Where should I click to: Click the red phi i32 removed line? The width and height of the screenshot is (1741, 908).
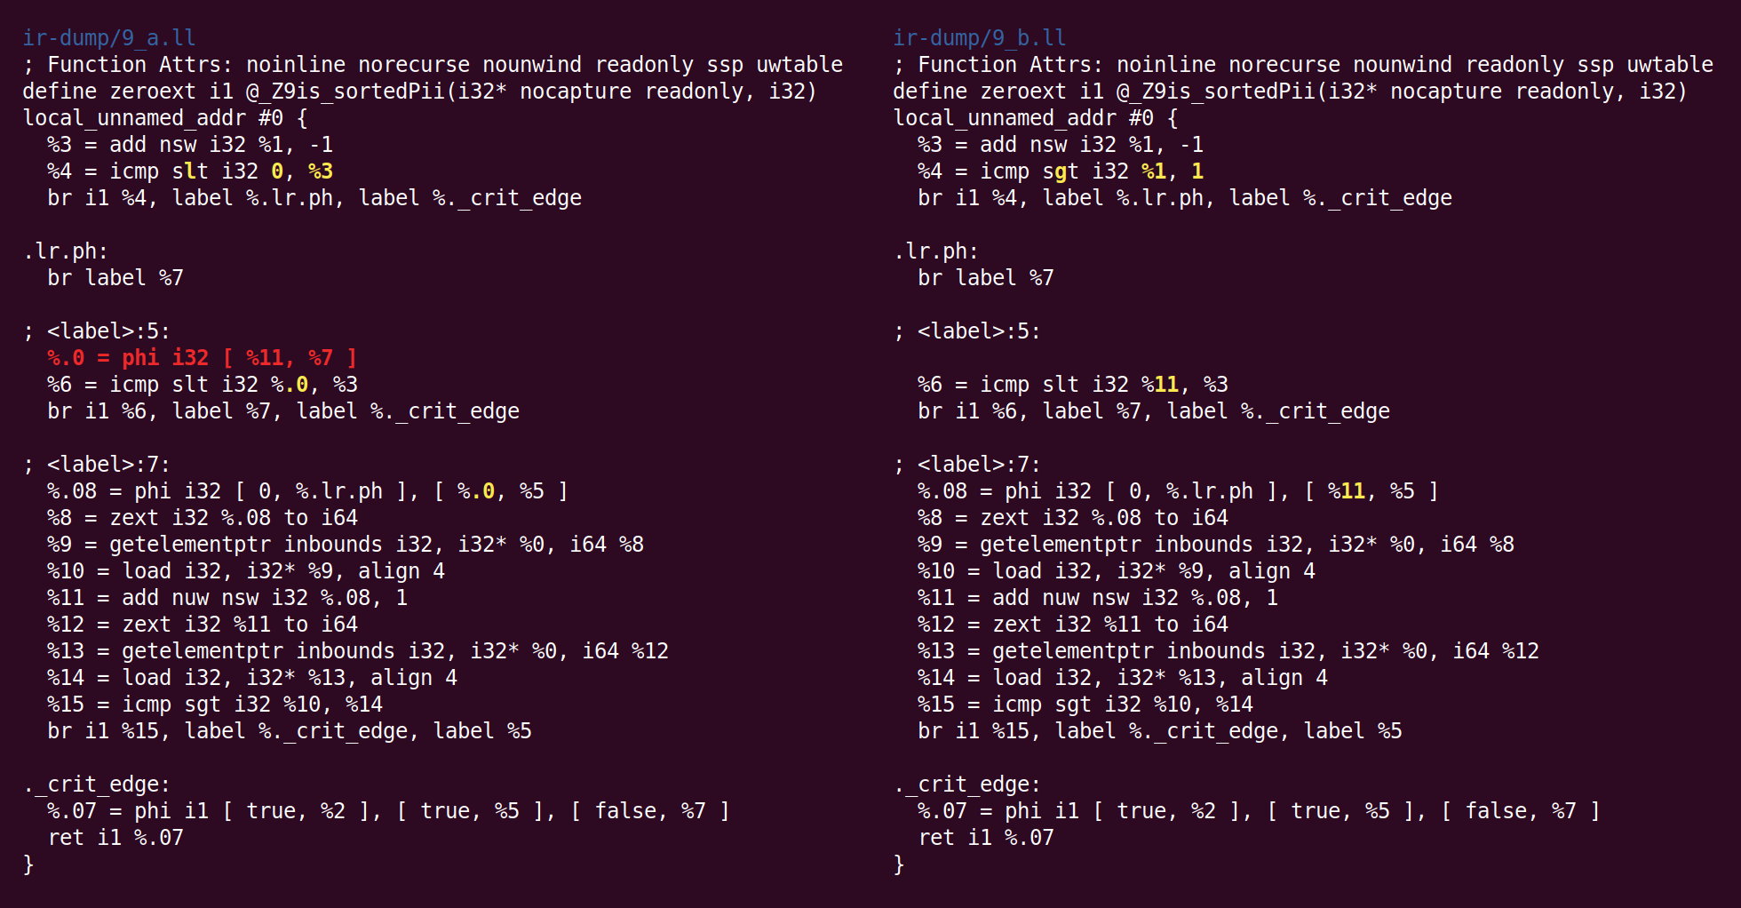click(x=202, y=358)
